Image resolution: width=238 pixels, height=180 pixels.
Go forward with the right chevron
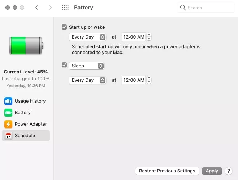tap(50, 8)
